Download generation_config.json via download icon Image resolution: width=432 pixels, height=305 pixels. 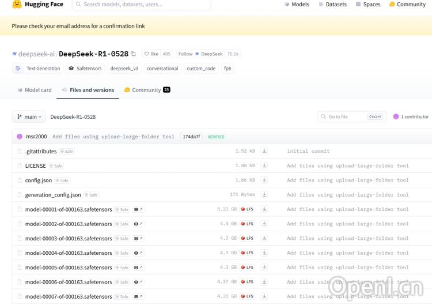pyautogui.click(x=264, y=195)
